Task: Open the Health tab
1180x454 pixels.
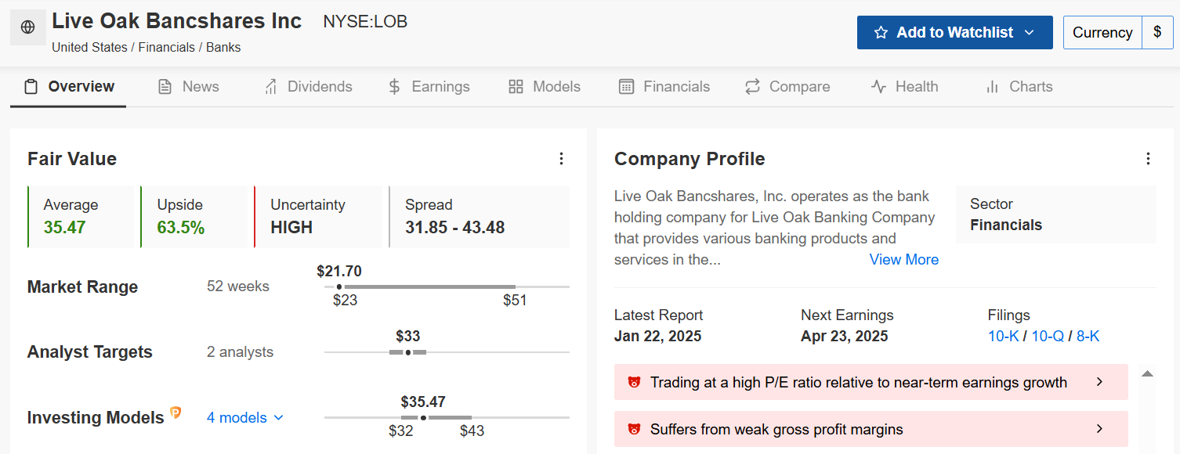Action: click(904, 87)
